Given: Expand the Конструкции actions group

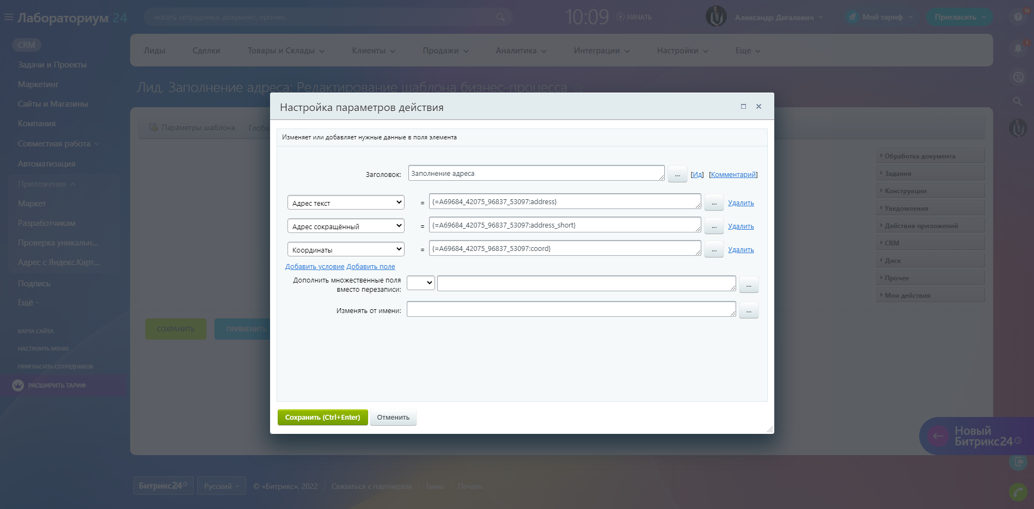Looking at the screenshot, I should point(931,191).
